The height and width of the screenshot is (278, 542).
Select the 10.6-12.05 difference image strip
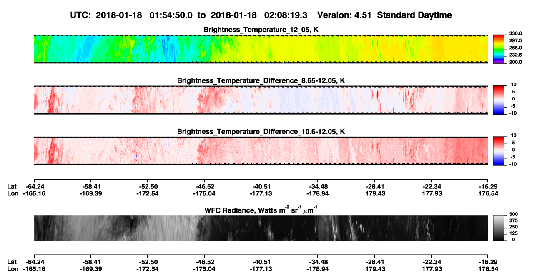(x=261, y=151)
